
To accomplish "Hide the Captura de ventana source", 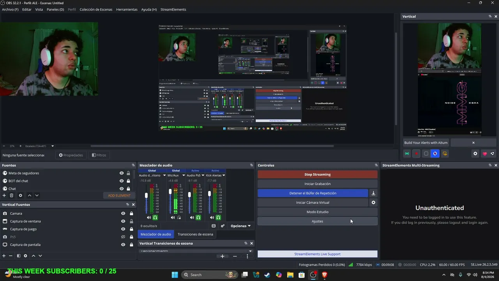I will [123, 221].
